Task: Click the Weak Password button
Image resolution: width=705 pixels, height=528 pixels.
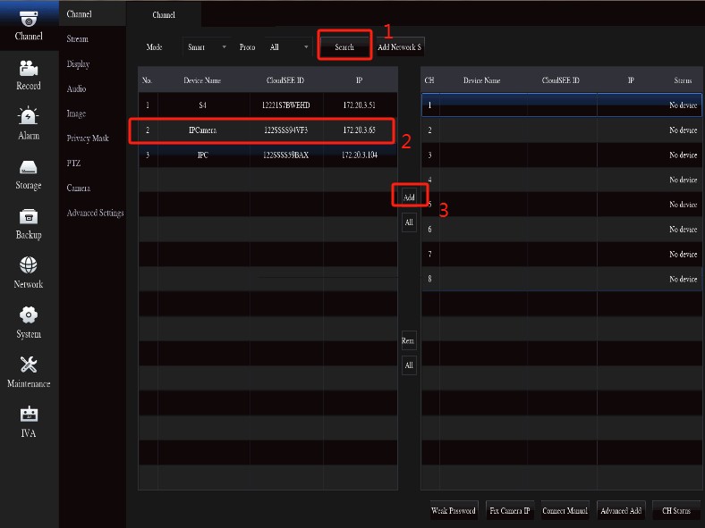Action: (454, 511)
